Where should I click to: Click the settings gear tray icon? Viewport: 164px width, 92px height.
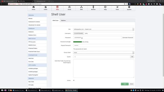pyautogui.click(x=143, y=90)
